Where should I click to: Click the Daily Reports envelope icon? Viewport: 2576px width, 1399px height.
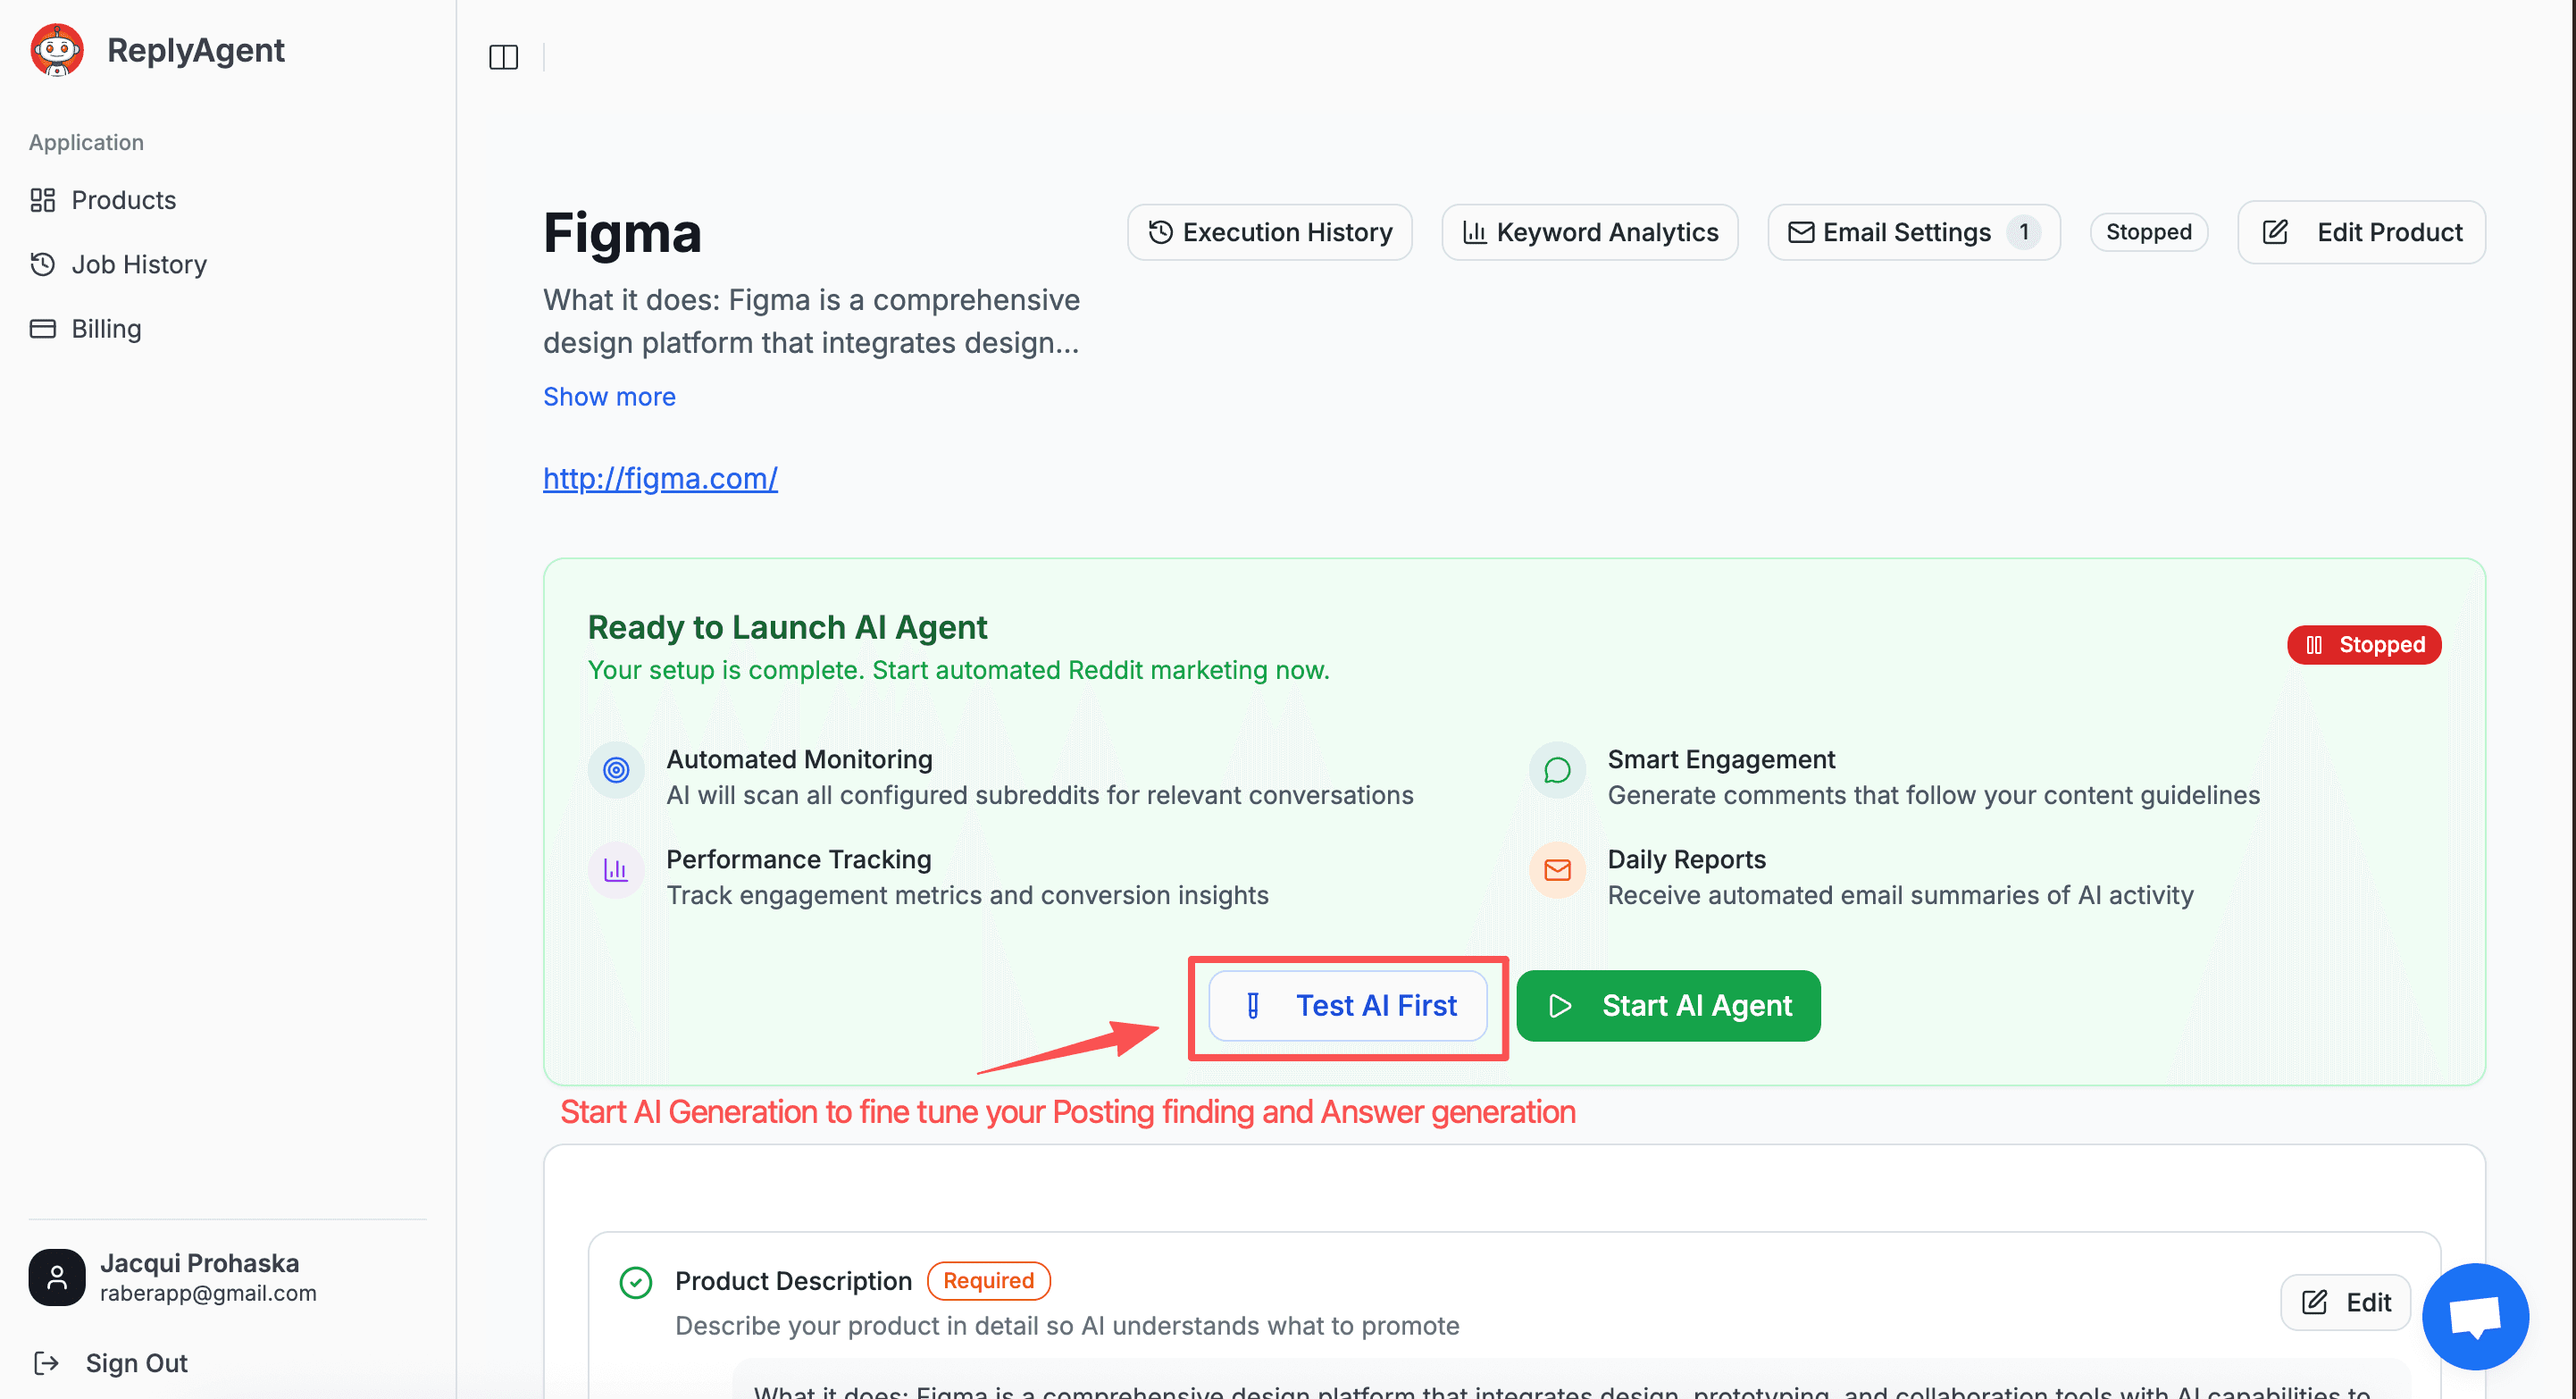1556,870
